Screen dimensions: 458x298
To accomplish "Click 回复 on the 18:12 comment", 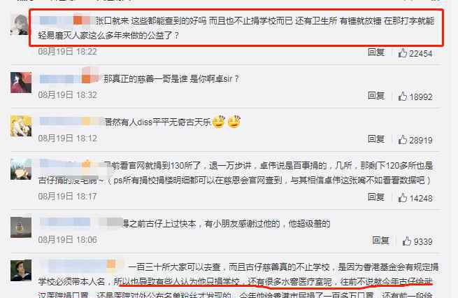I will (376, 139).
